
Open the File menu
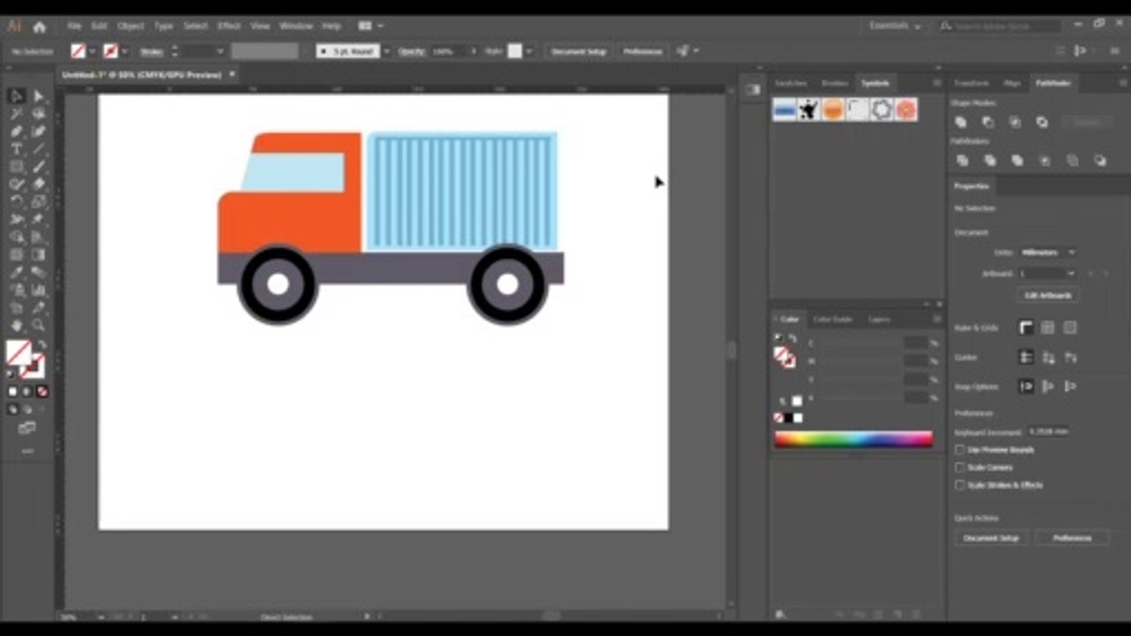click(x=74, y=26)
